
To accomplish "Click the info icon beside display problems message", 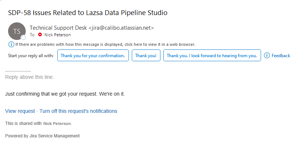I will click(x=11, y=44).
